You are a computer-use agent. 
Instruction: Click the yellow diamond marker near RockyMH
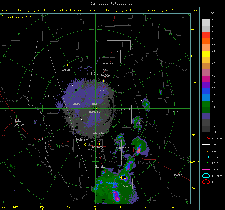[67, 65]
